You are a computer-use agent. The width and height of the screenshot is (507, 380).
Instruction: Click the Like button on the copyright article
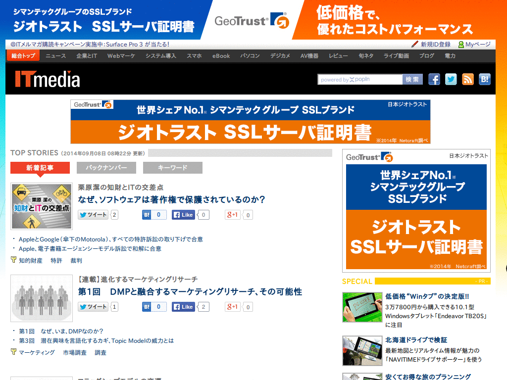pyautogui.click(x=183, y=215)
